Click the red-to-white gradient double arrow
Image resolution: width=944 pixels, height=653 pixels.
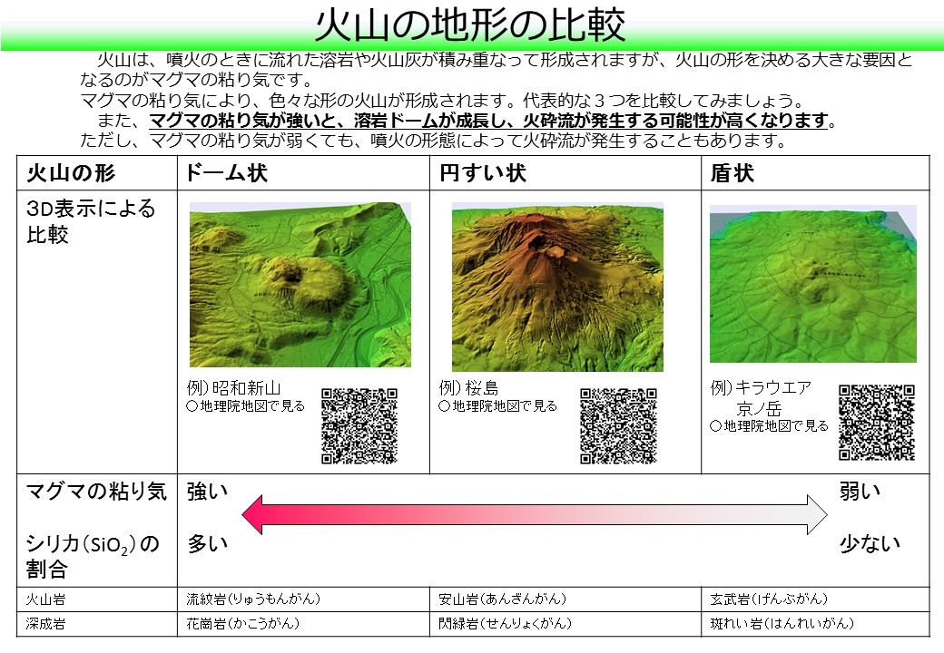[x=535, y=515]
